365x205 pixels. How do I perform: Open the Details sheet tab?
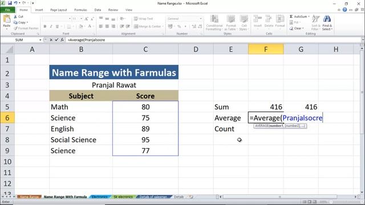pyautogui.click(x=179, y=197)
